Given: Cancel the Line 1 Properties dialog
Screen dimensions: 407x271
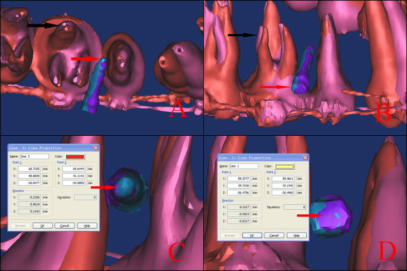Looking at the screenshot, I should 274,235.
